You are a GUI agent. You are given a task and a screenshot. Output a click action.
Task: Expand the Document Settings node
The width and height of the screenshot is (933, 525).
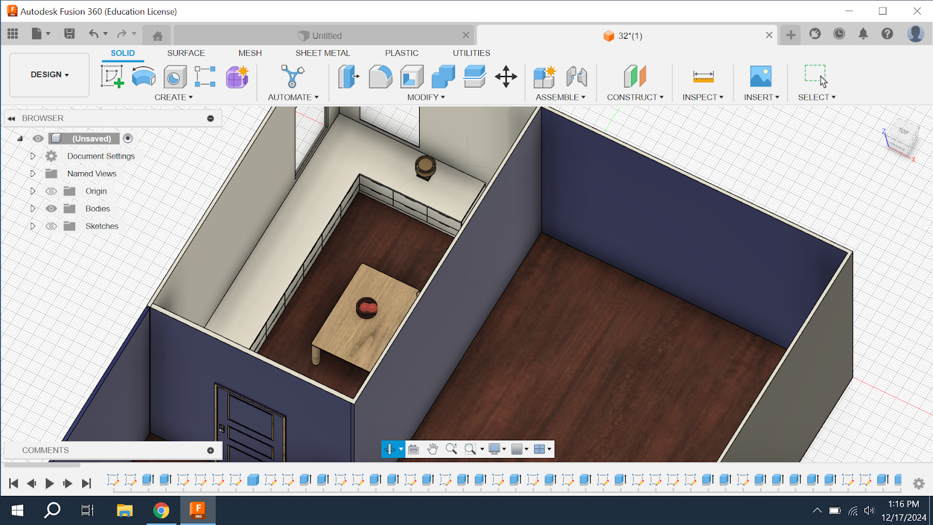pyautogui.click(x=33, y=156)
